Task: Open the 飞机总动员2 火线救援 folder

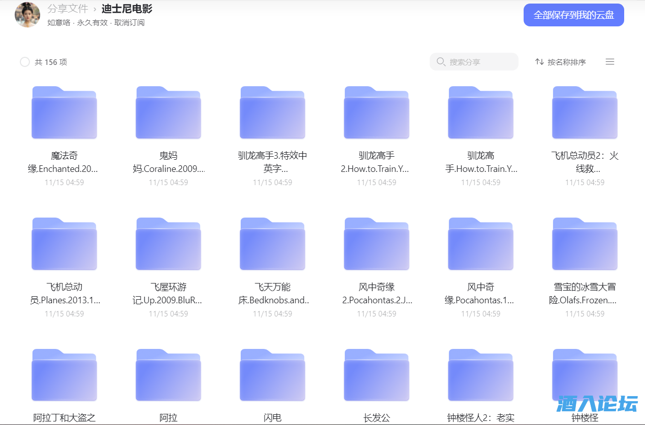Action: pyautogui.click(x=585, y=112)
